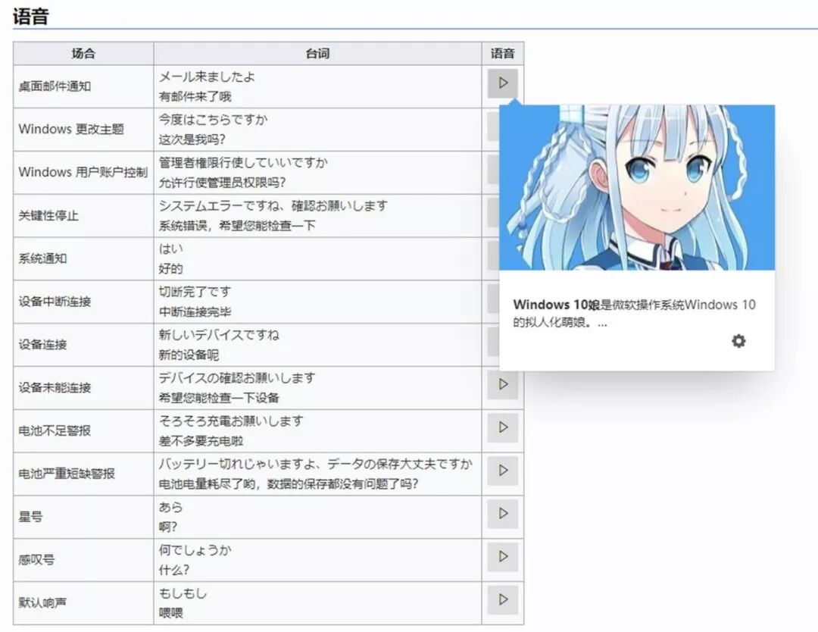Click the text 中断连接完毕
This screenshot has height=632, width=818.
point(195,312)
